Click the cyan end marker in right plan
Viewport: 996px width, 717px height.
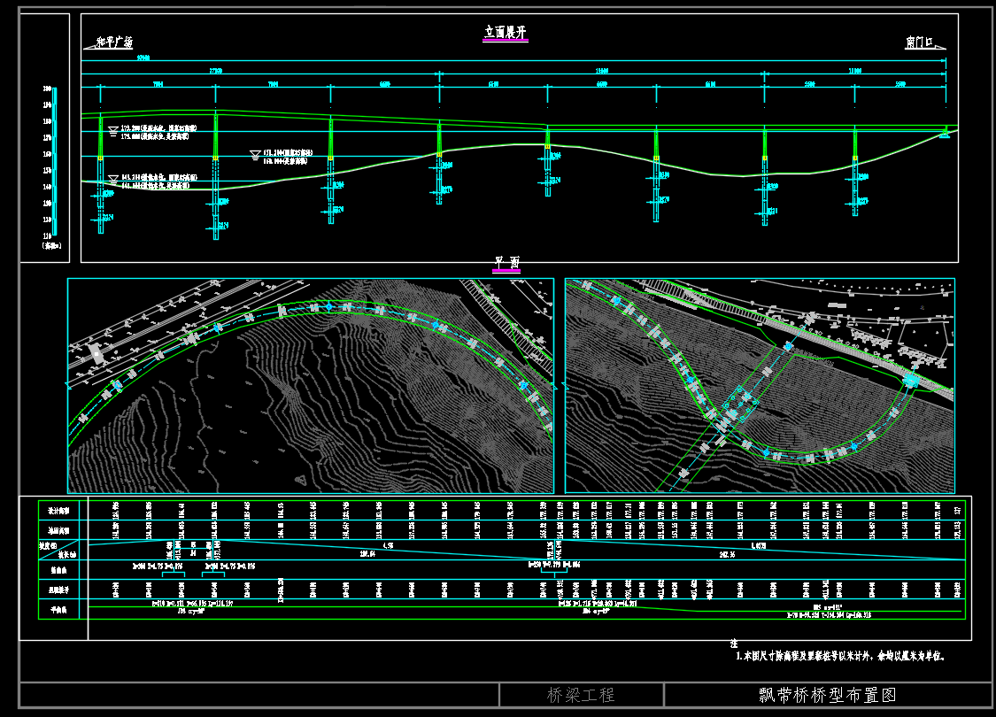910,380
